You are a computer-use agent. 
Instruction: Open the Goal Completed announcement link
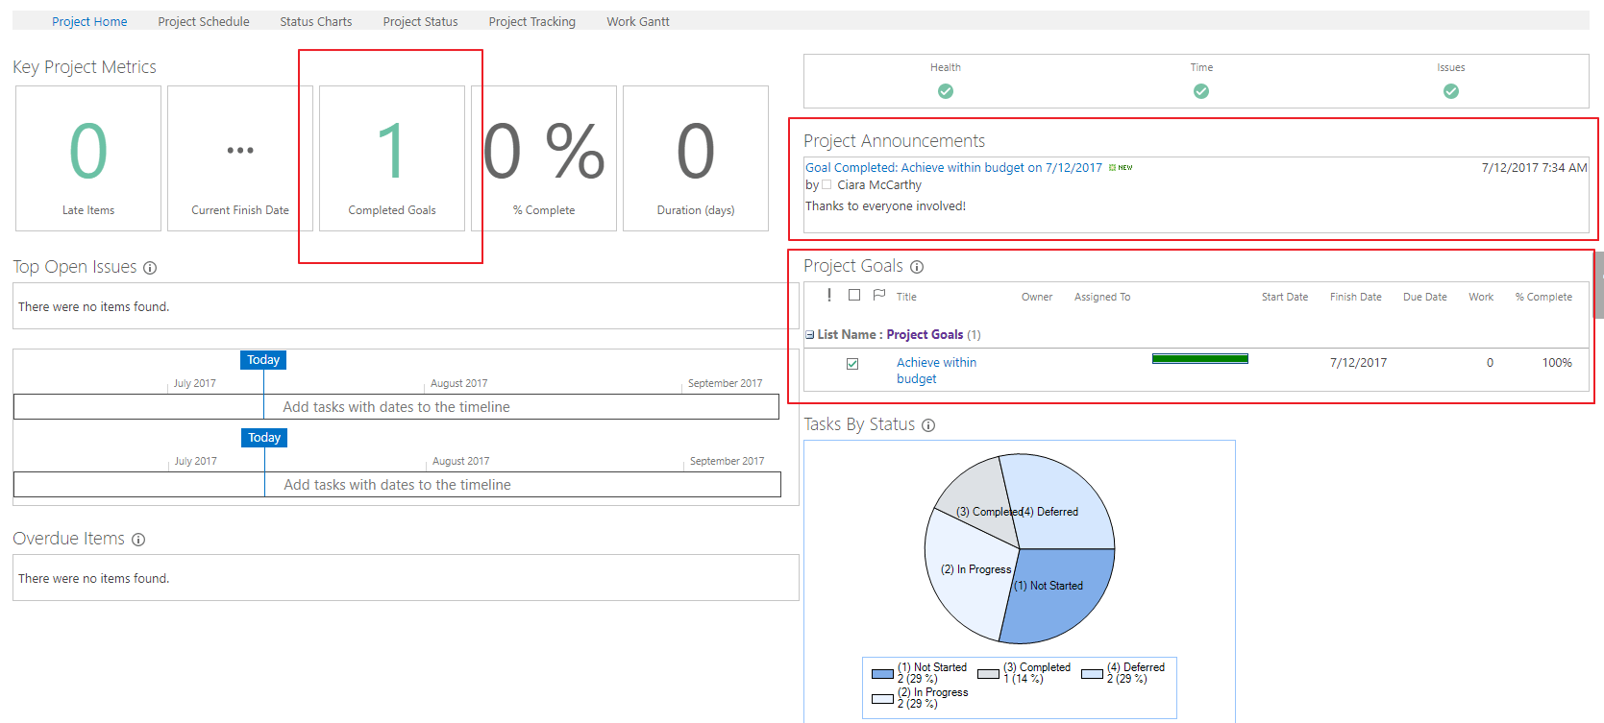953,167
